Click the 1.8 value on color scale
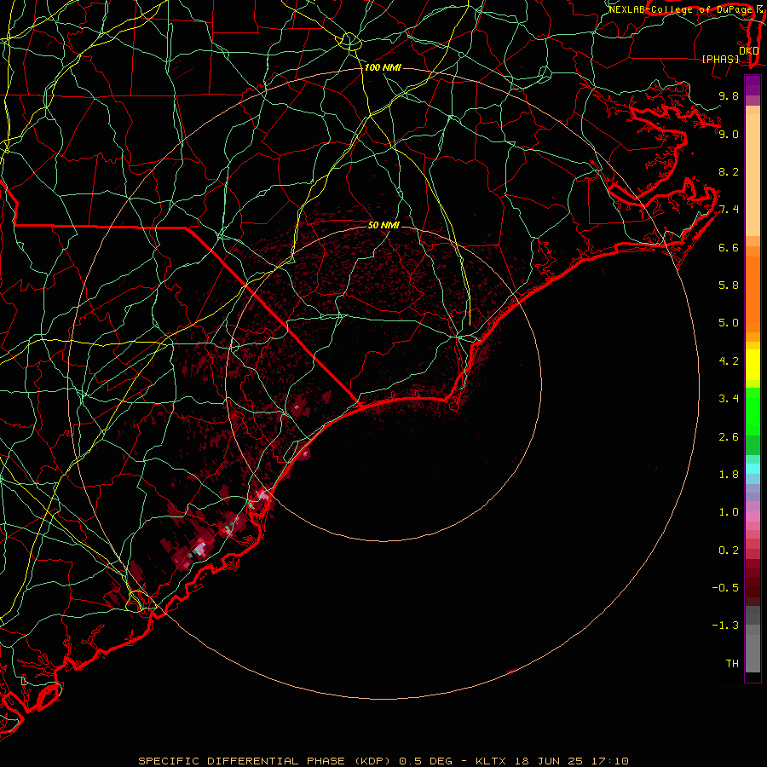 point(729,475)
